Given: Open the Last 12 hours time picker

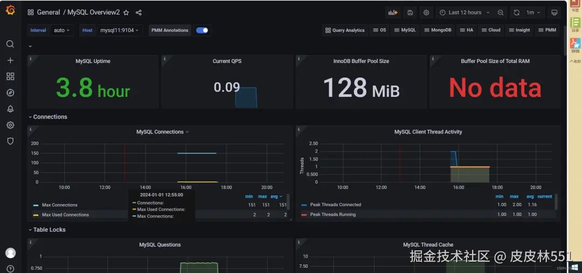Looking at the screenshot, I should tap(465, 12).
